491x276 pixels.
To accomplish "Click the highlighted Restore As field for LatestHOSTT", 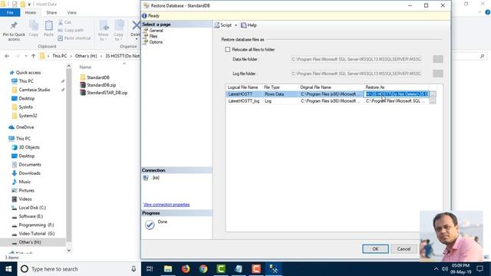I will [x=397, y=94].
